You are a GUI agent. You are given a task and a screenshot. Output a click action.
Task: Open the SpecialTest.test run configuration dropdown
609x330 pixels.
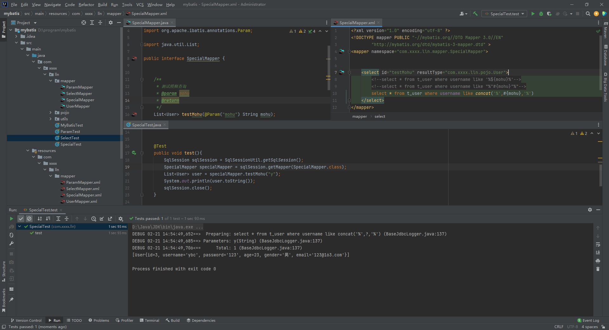pyautogui.click(x=504, y=14)
